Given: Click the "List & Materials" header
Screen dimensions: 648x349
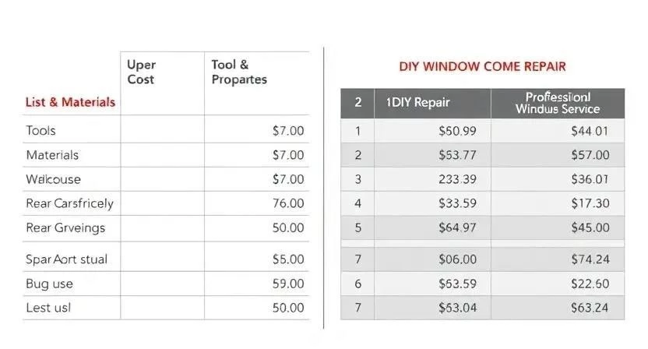Looking at the screenshot, I should point(70,102).
